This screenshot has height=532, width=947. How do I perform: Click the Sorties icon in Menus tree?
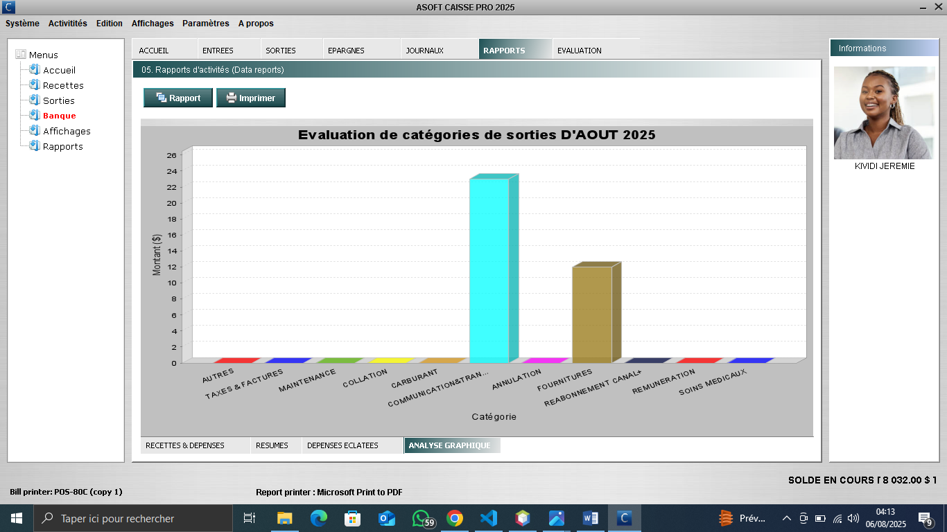(x=34, y=100)
